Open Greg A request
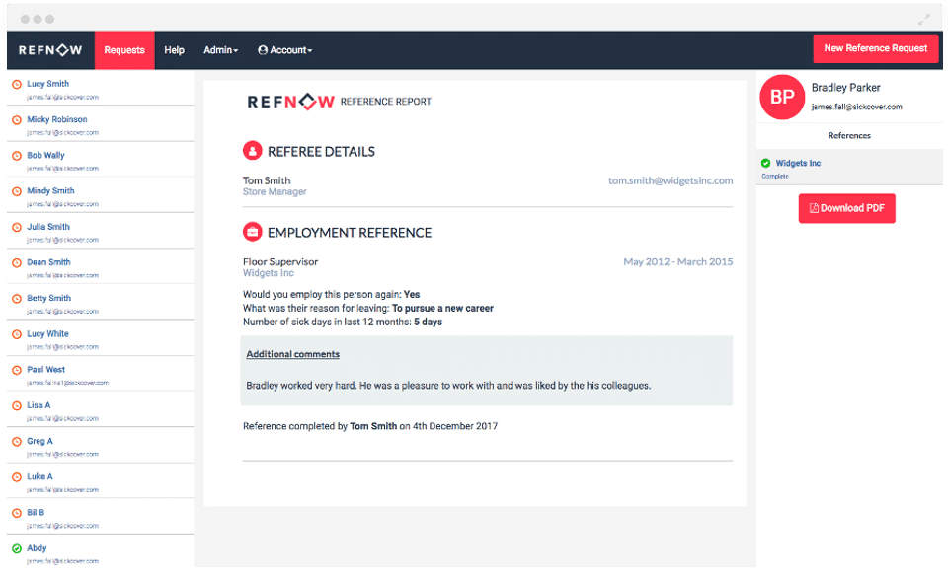948x574 pixels. [101, 446]
